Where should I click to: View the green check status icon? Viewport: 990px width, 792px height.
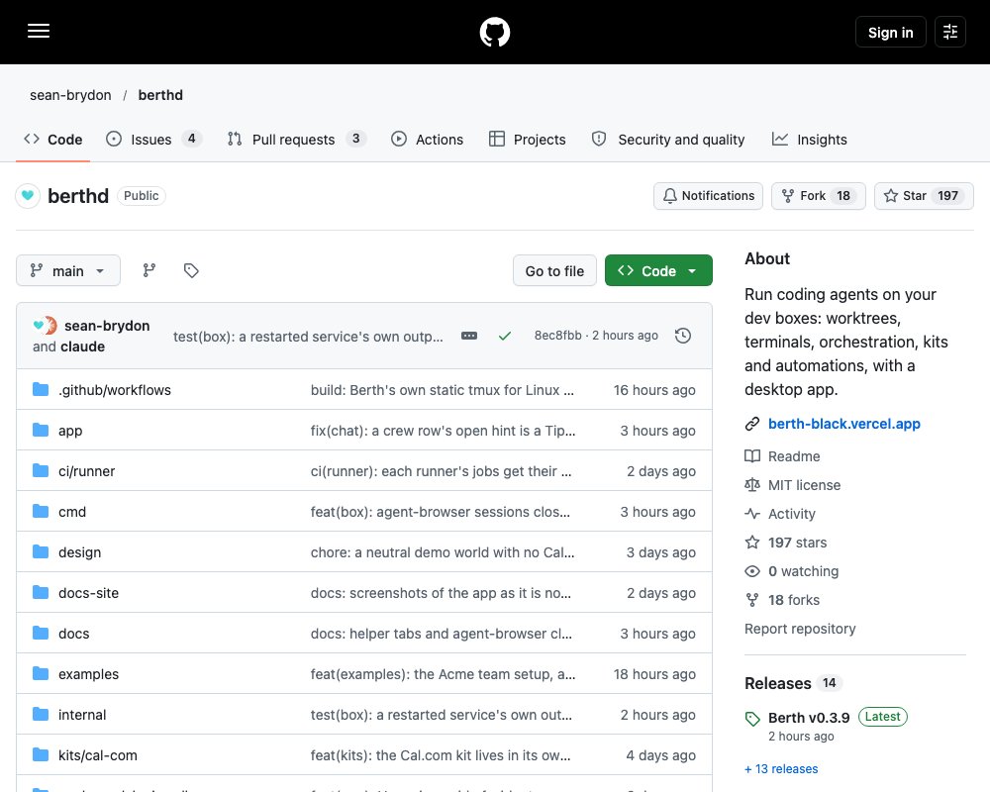click(505, 336)
